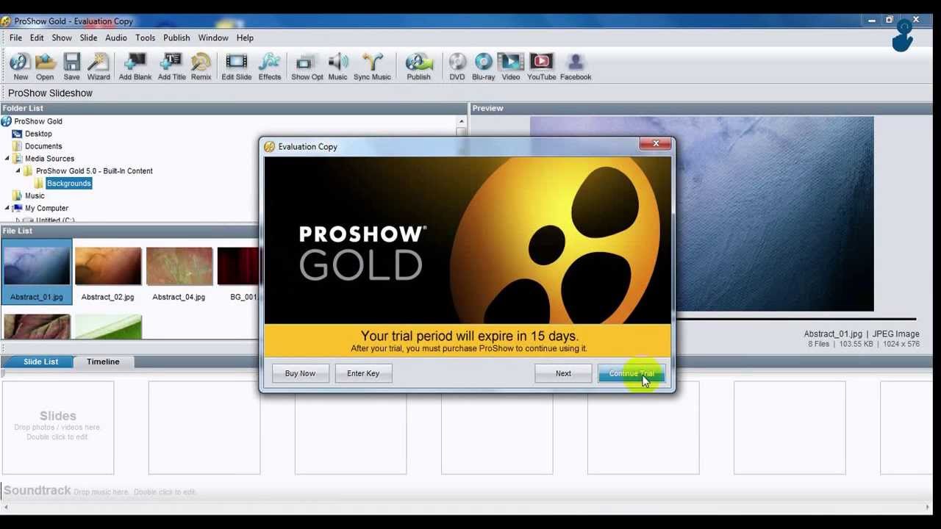Click the Remix toolbar icon
The height and width of the screenshot is (529, 941).
pos(201,67)
